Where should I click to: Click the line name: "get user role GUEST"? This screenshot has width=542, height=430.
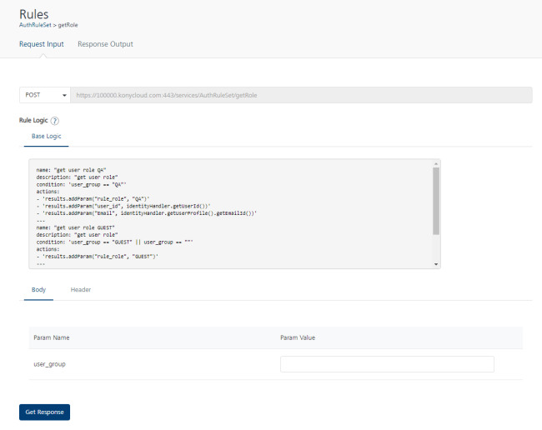[75, 227]
